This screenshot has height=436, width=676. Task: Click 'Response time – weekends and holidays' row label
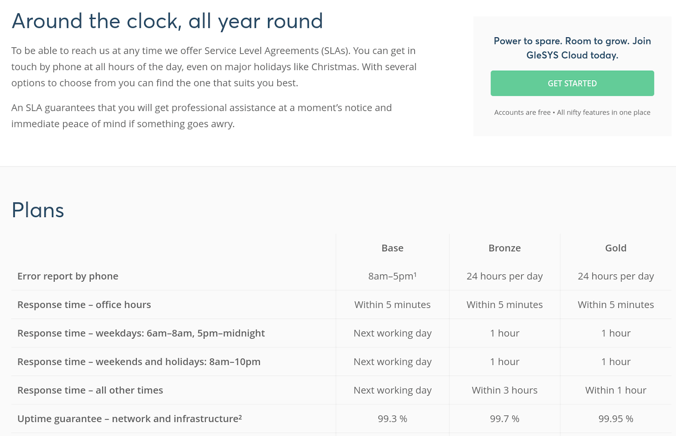(139, 362)
